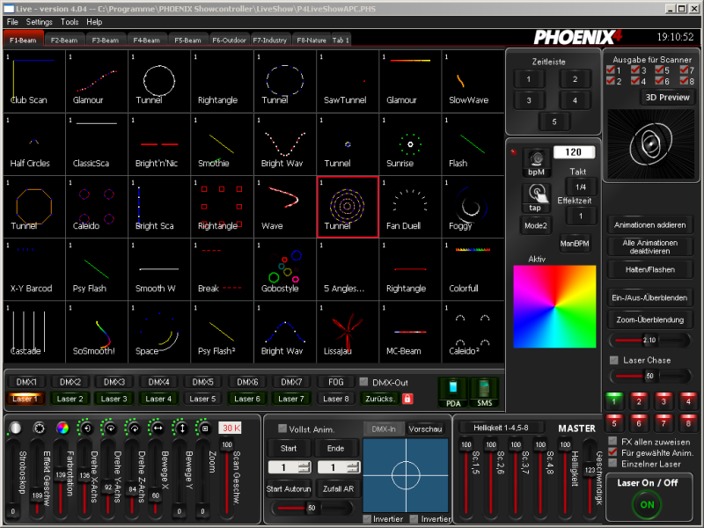Enable the DMX-Out checkbox
Viewport: 704px width, 528px height.
[363, 382]
